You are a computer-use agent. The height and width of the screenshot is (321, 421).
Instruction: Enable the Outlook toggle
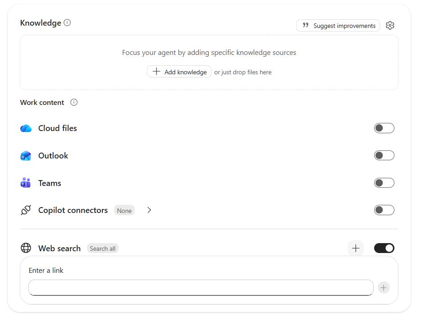(384, 155)
